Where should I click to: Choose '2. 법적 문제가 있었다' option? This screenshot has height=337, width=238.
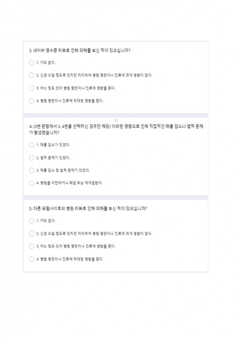pos(32,158)
